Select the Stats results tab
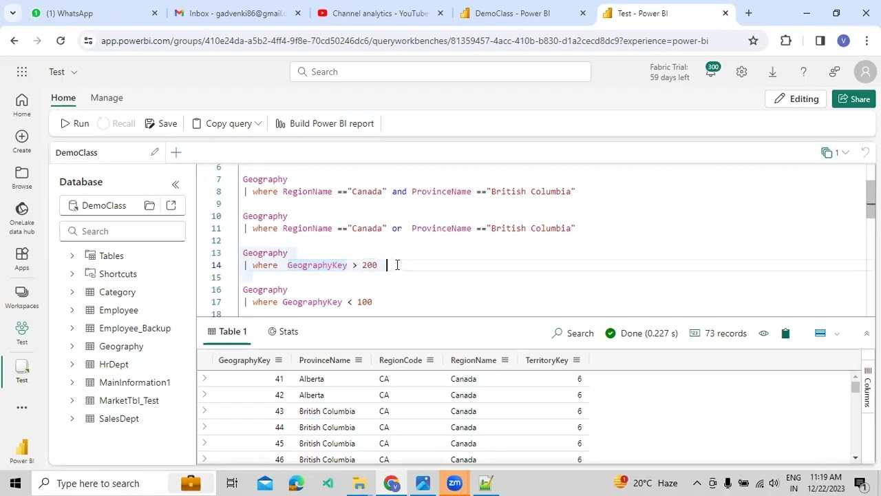Image resolution: width=881 pixels, height=496 pixels. click(283, 332)
